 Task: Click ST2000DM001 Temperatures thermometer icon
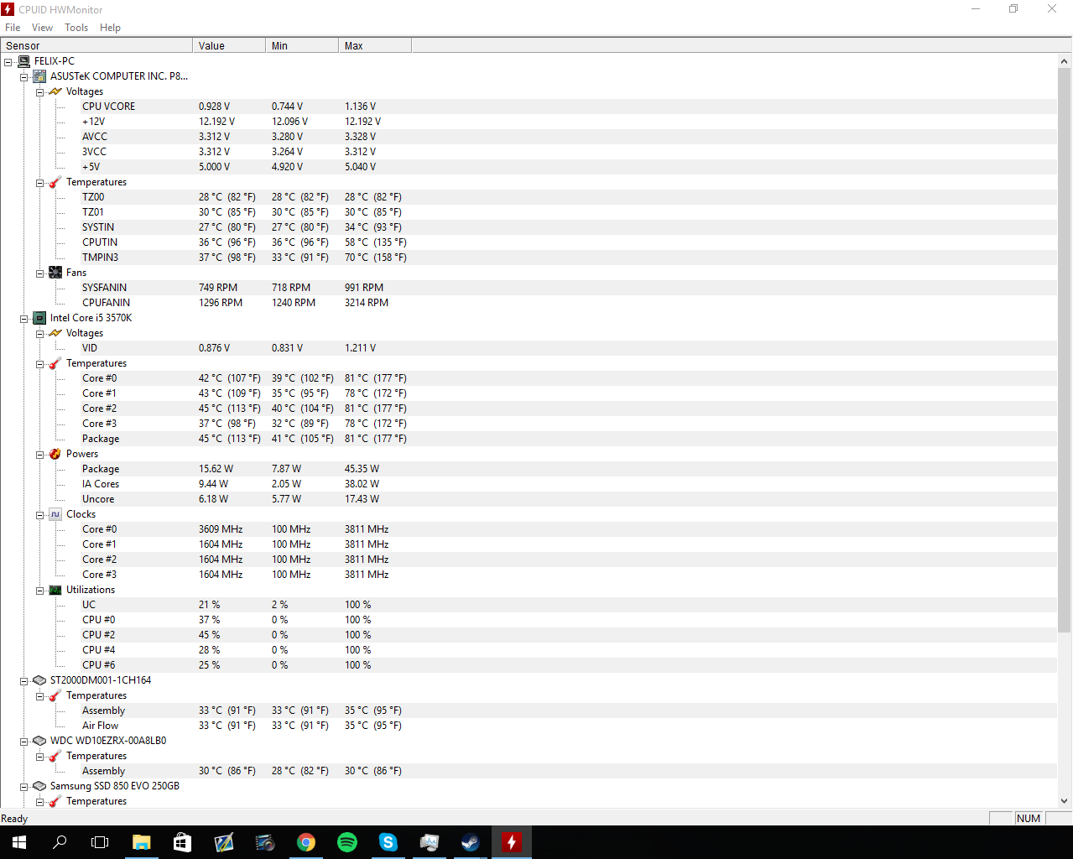tap(55, 695)
